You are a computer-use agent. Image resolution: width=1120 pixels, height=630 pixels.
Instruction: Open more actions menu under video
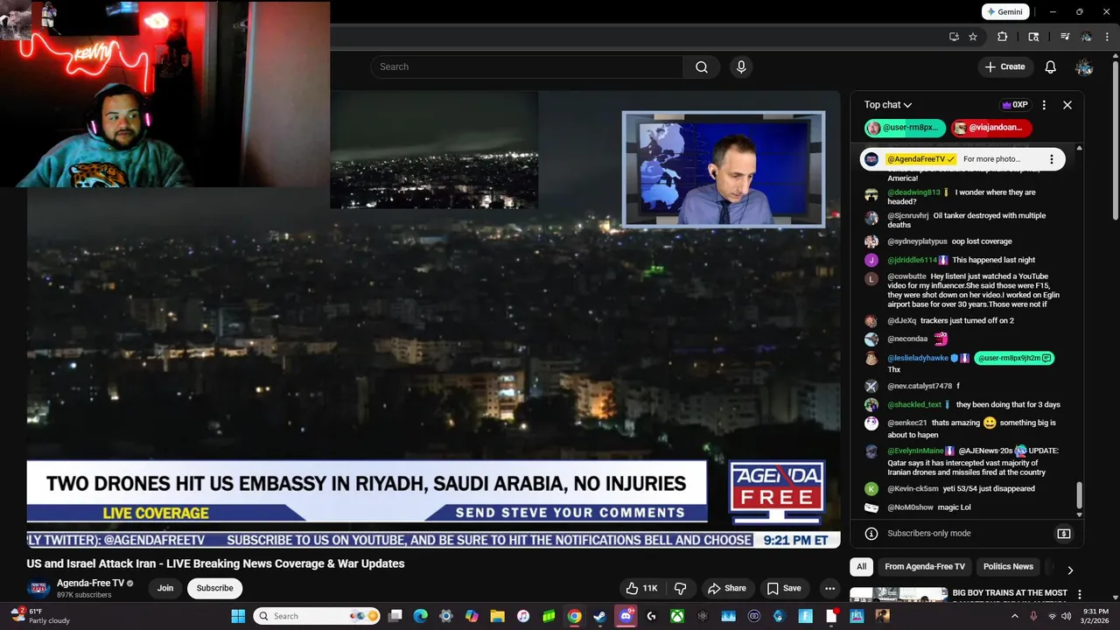(x=829, y=589)
